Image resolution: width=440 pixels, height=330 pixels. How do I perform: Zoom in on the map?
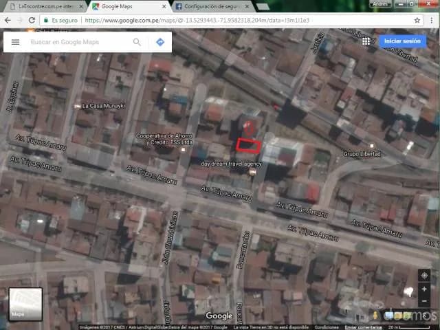click(x=424, y=289)
